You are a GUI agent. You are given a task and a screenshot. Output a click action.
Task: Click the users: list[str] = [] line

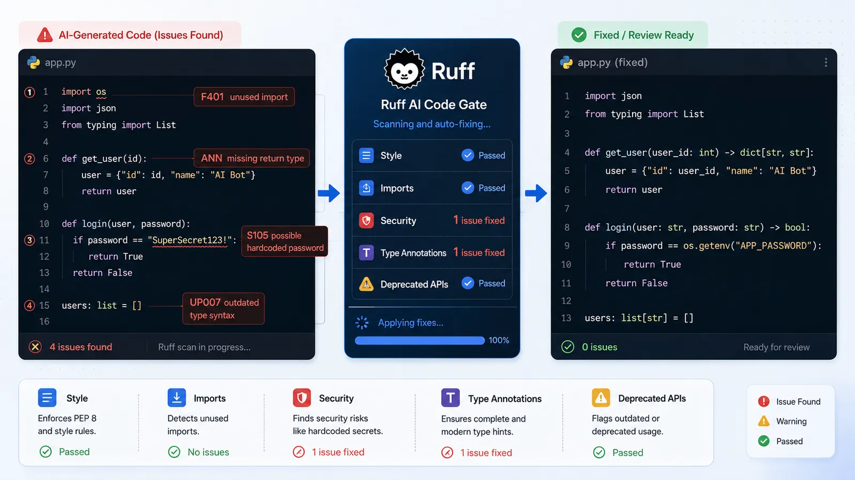tap(639, 318)
